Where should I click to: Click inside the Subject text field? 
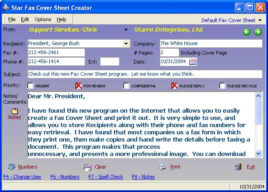145,74
